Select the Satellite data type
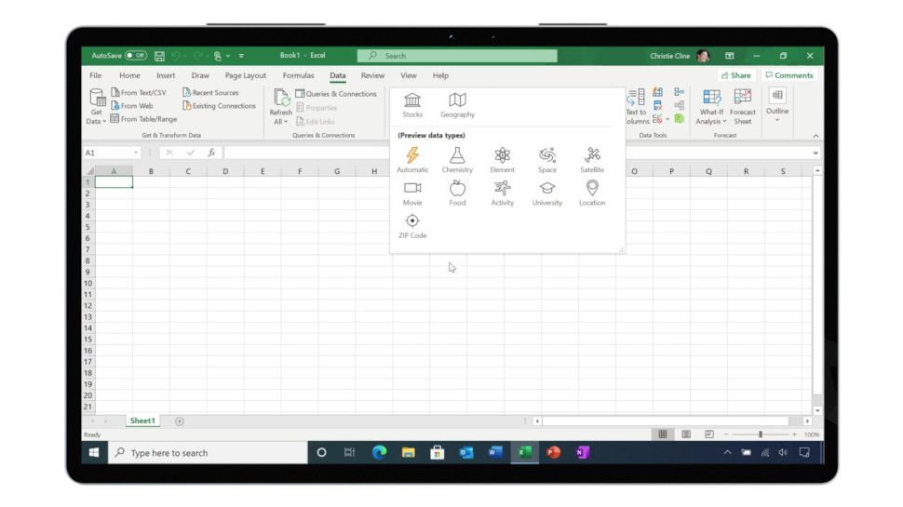This screenshot has height=507, width=903. coord(592,160)
